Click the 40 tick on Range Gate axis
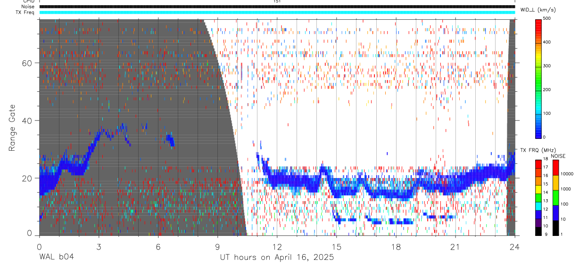The height and width of the screenshot is (267, 579). [x=28, y=121]
